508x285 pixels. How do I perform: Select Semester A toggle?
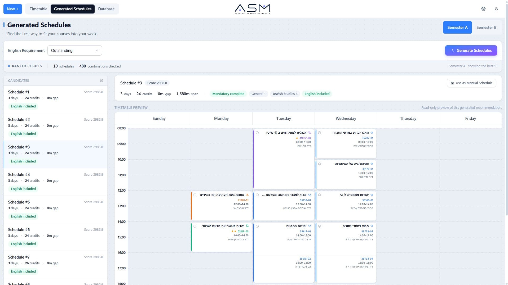point(457,27)
